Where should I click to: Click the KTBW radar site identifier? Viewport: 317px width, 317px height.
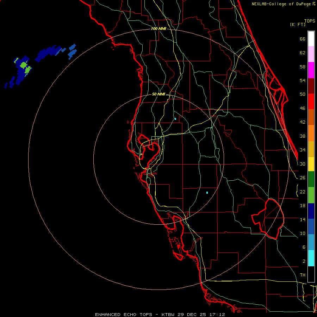(168, 315)
